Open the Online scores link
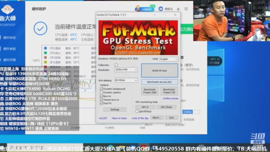The width and height of the screenshot is (270, 152). pyautogui.click(x=170, y=98)
